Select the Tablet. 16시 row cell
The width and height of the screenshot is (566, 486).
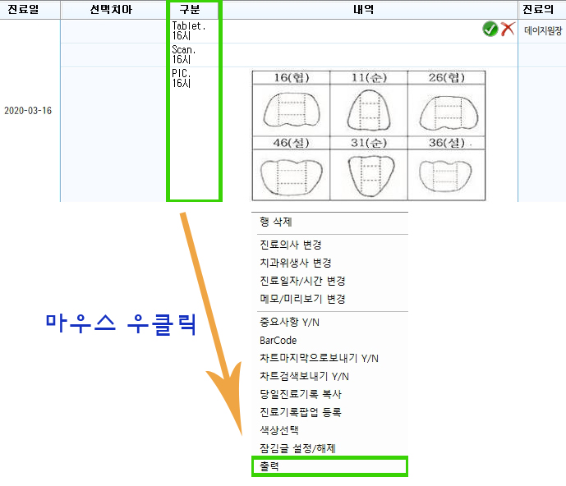(194, 31)
